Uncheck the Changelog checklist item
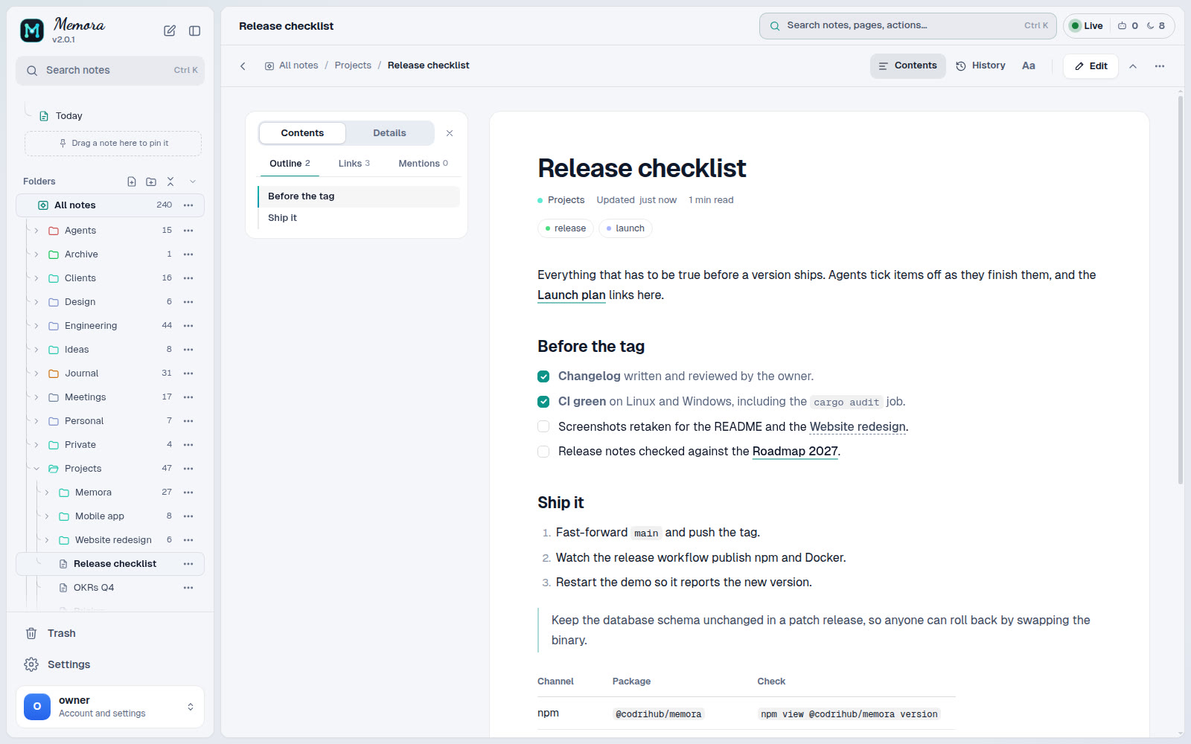This screenshot has width=1191, height=744. pyautogui.click(x=543, y=376)
